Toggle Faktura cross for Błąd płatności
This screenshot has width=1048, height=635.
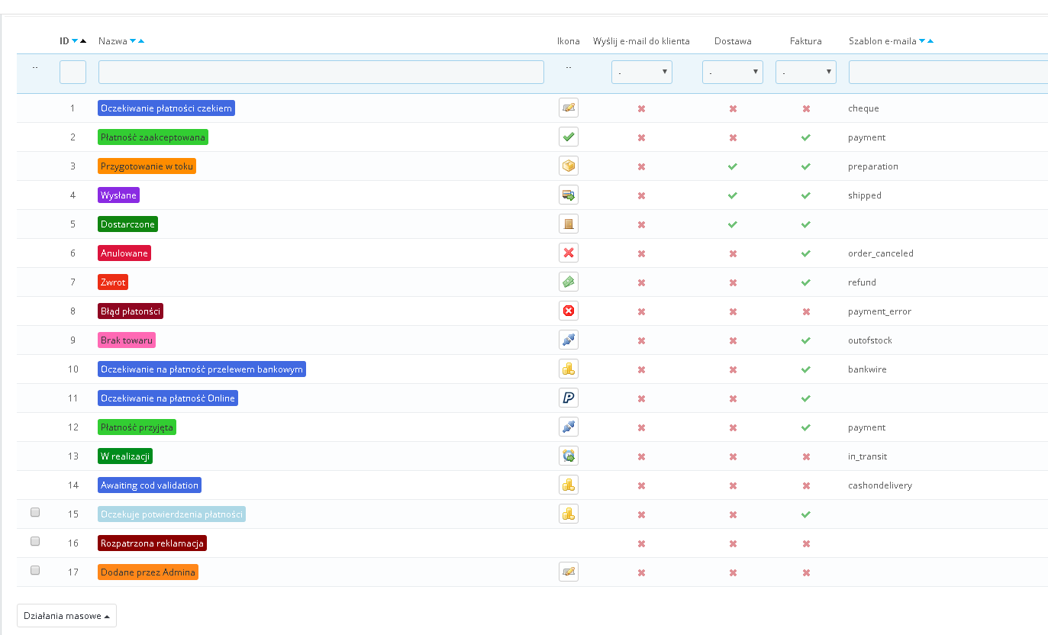click(806, 311)
